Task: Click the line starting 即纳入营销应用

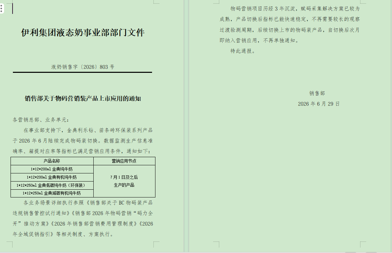Action: [x=259, y=40]
